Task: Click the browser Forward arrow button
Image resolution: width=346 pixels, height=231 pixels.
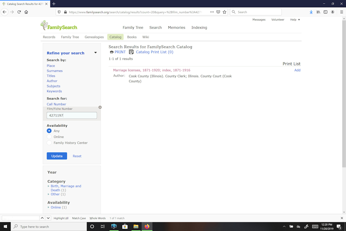Action: coord(12,12)
